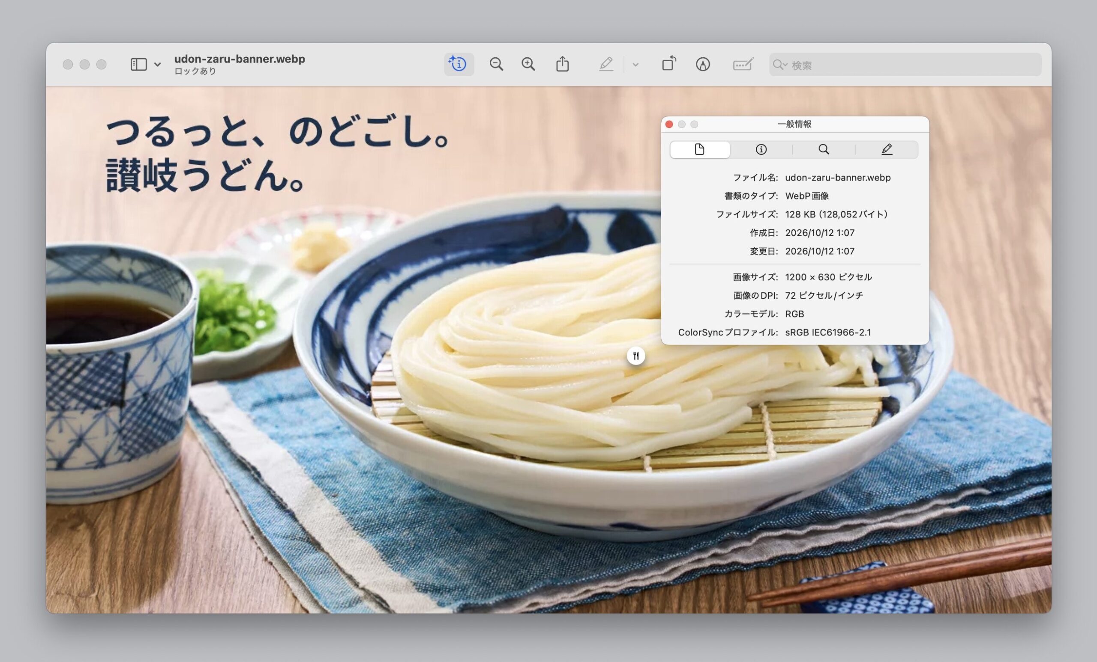This screenshot has width=1097, height=662.
Task: Click the WebP 画像 document type value
Action: click(x=807, y=196)
